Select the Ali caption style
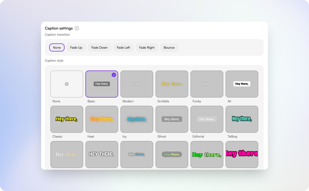Screen dimensions: 309x191 [242, 84]
